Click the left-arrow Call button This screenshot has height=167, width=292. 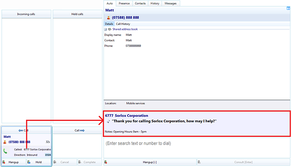[26, 130]
